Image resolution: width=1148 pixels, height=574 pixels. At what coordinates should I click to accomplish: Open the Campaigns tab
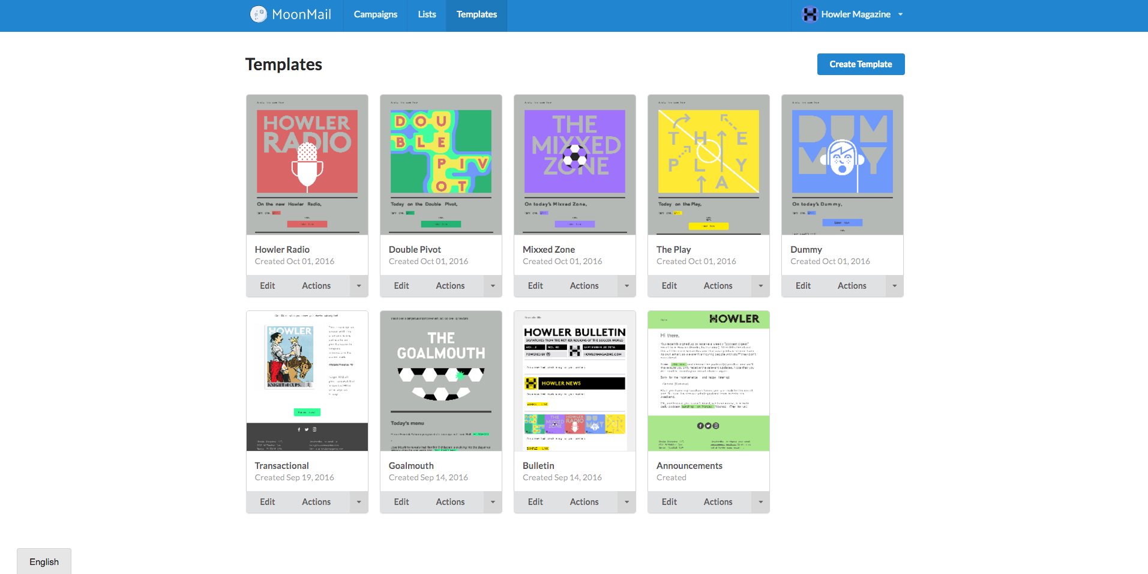click(x=376, y=14)
